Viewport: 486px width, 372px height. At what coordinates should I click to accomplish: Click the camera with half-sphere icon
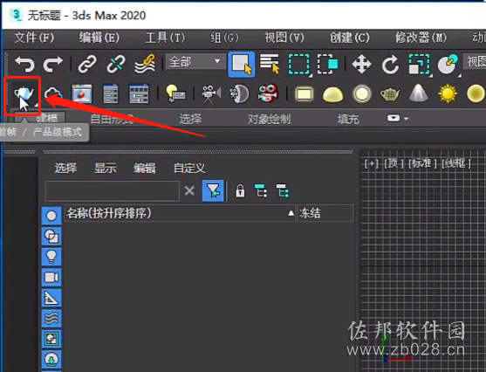[x=239, y=93]
